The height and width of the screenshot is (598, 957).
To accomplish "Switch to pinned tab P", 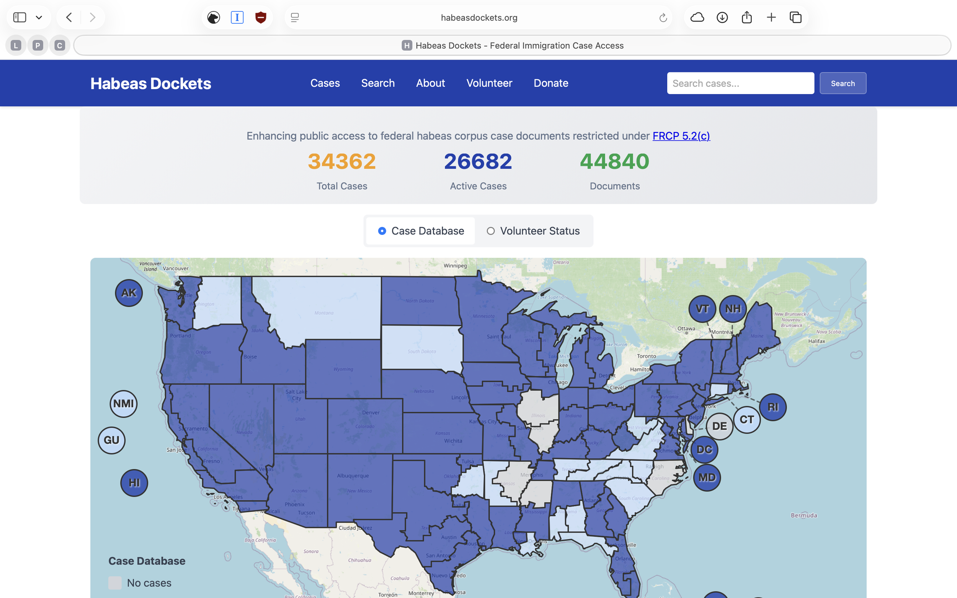I will coord(38,46).
